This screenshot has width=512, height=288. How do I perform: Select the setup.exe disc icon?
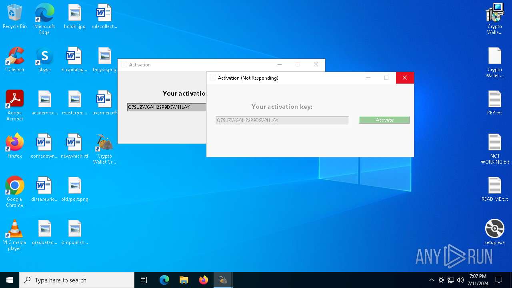(495, 232)
